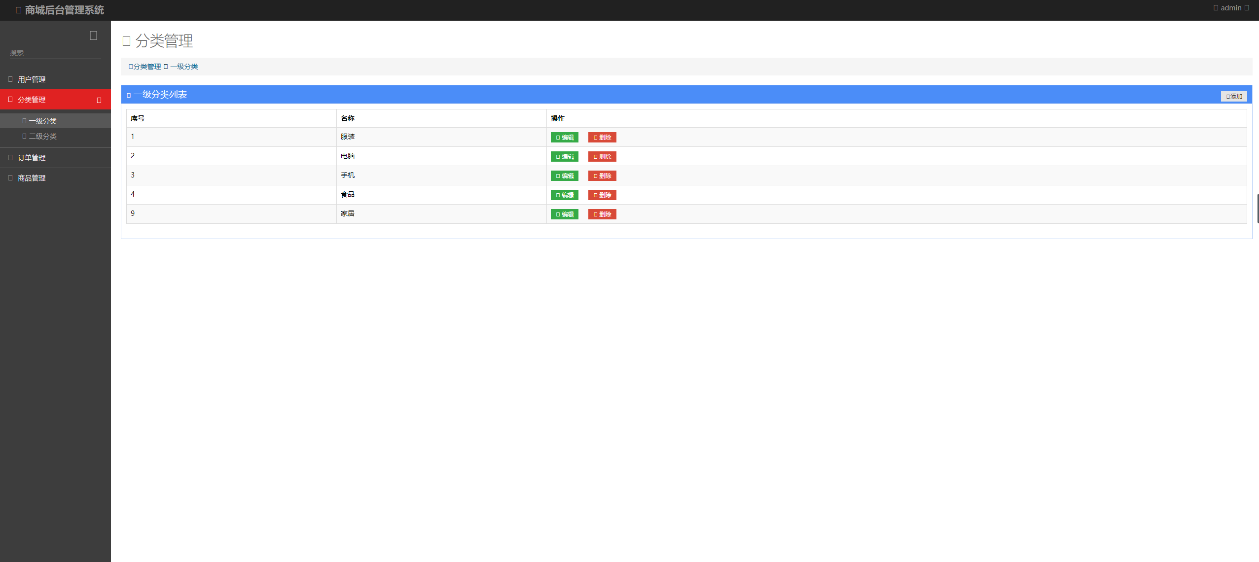The width and height of the screenshot is (1259, 562).
Task: Edit the 手机 category
Action: tap(564, 176)
